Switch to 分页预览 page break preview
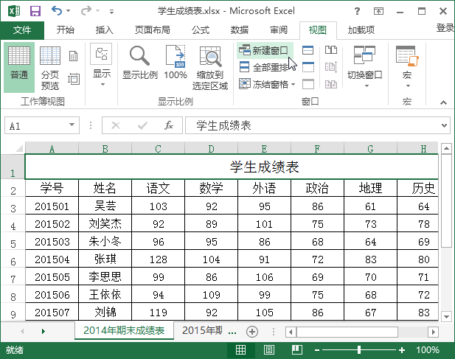The height and width of the screenshot is (359, 455). pos(50,66)
